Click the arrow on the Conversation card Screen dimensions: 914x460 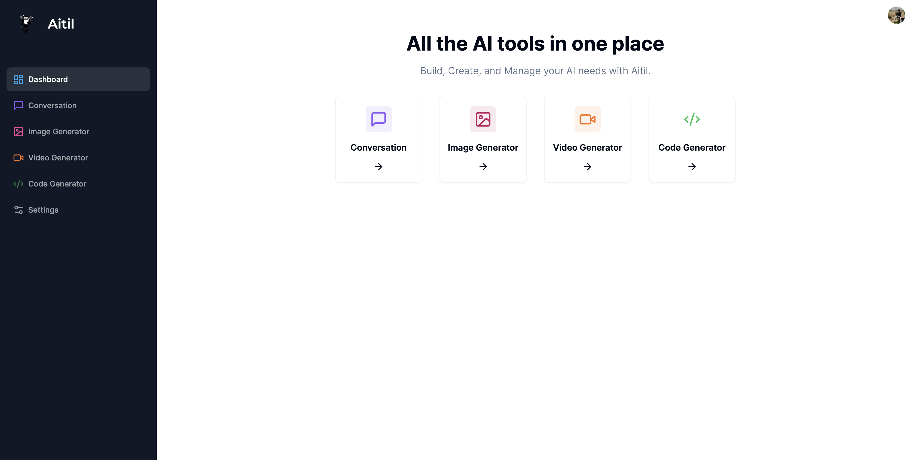(x=378, y=166)
